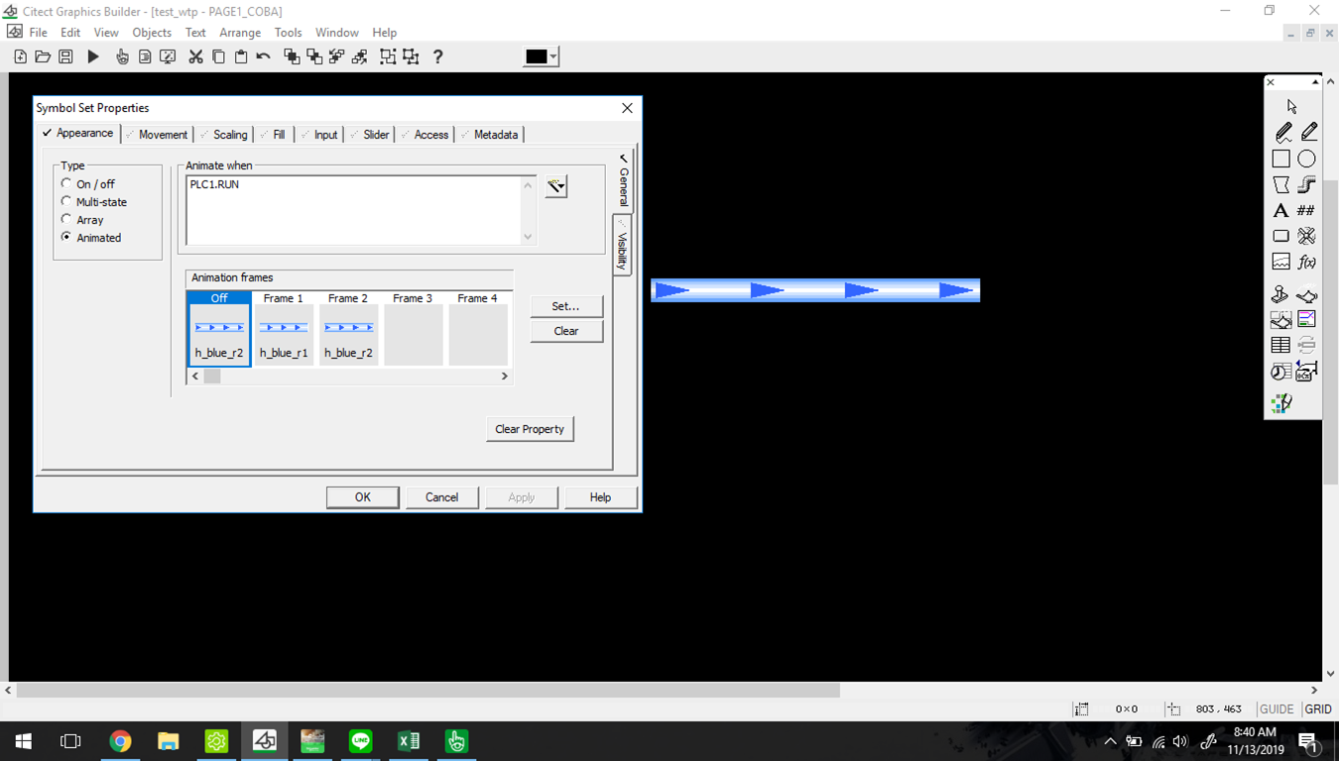The height and width of the screenshot is (761, 1339).
Task: Click the Copy toolbar icon
Action: (x=218, y=57)
